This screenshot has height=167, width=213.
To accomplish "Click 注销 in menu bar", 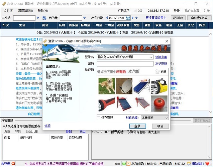I will 207,11.
